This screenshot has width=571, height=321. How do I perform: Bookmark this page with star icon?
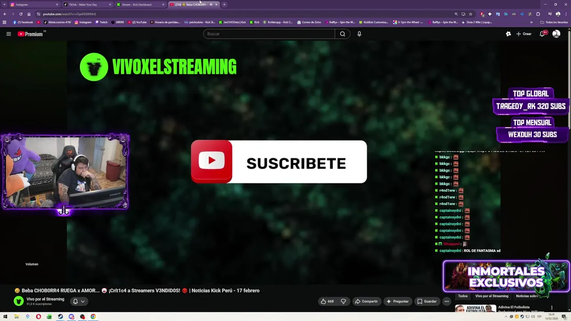pos(470,14)
